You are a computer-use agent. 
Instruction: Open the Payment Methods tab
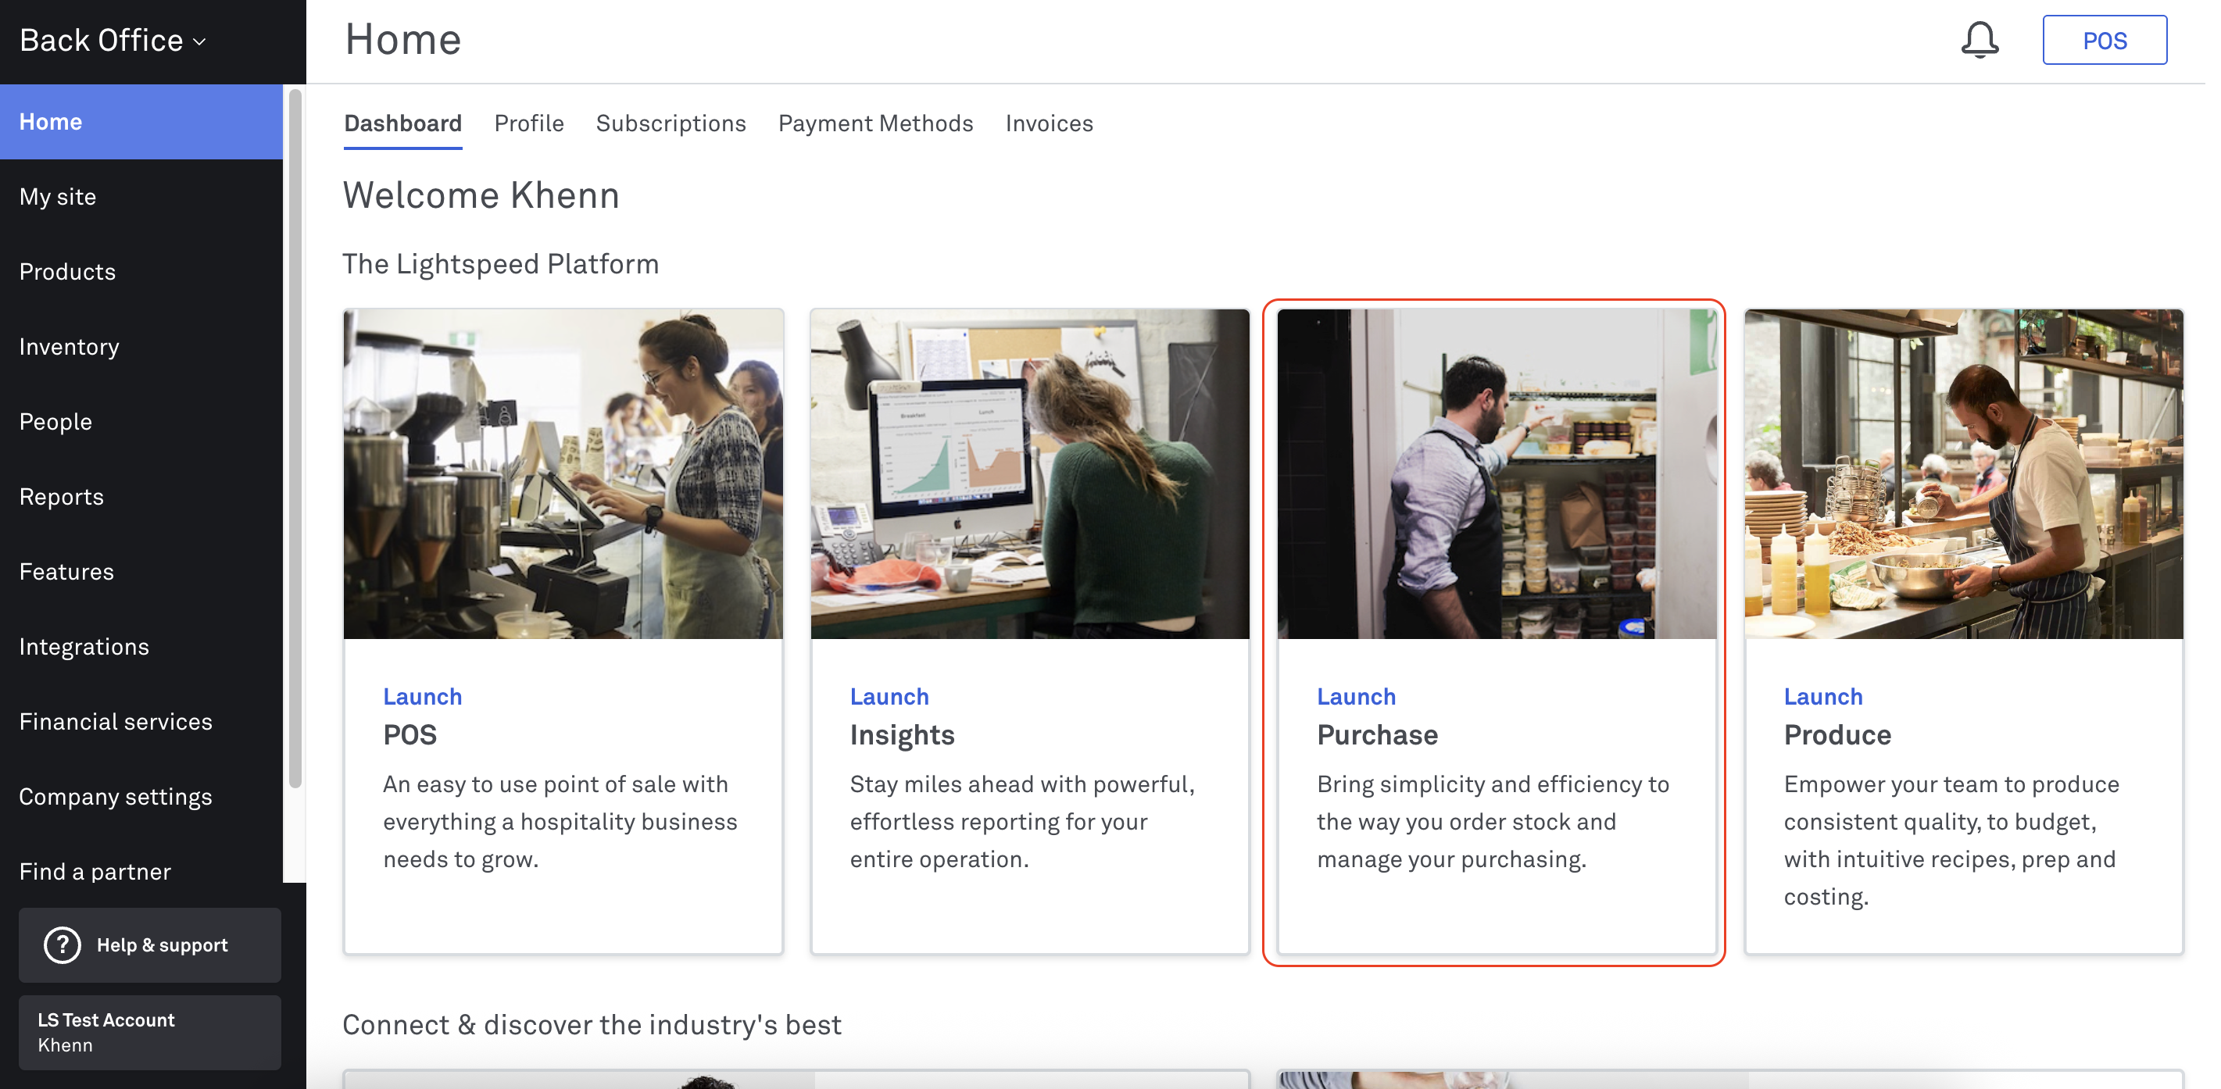pos(876,123)
